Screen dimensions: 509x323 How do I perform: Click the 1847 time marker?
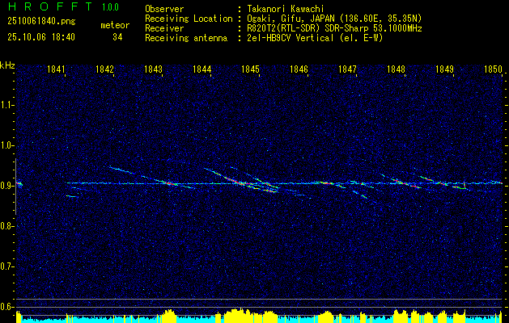point(347,69)
